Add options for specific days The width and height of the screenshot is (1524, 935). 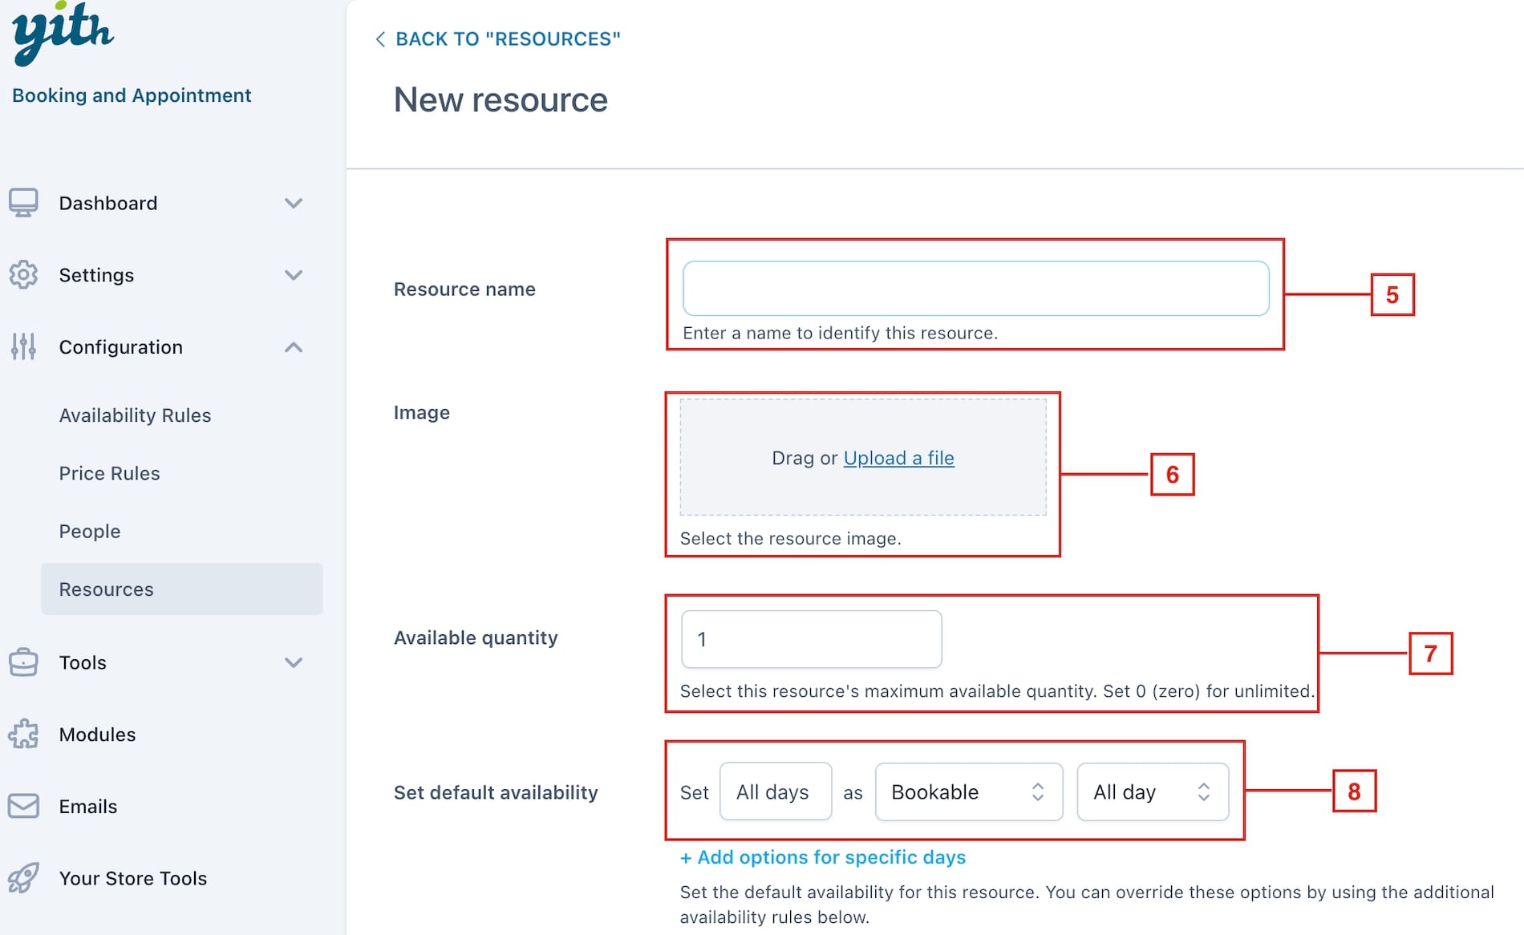tap(823, 857)
